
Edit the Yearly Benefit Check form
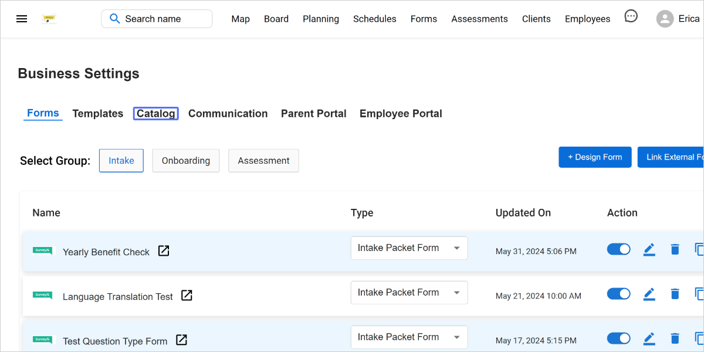click(x=649, y=250)
